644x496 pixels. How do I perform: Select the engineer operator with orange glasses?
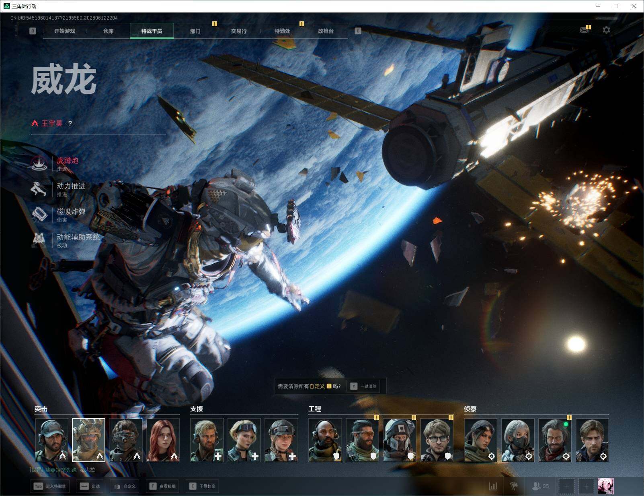click(362, 440)
